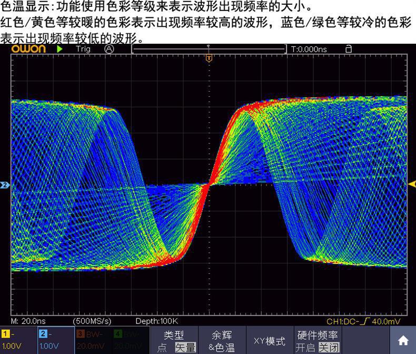Click the OWON logo
Screen dimensions: 416x354
click(x=28, y=49)
